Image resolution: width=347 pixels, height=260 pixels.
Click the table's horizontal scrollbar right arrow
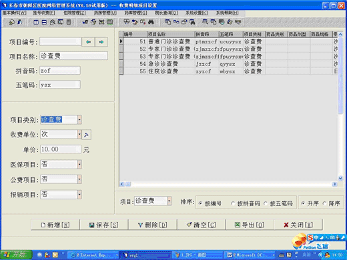pos(334,184)
